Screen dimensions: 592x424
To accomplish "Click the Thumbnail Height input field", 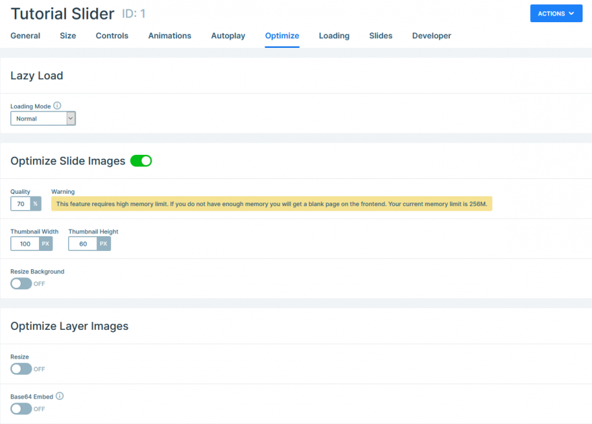I will tap(84, 244).
